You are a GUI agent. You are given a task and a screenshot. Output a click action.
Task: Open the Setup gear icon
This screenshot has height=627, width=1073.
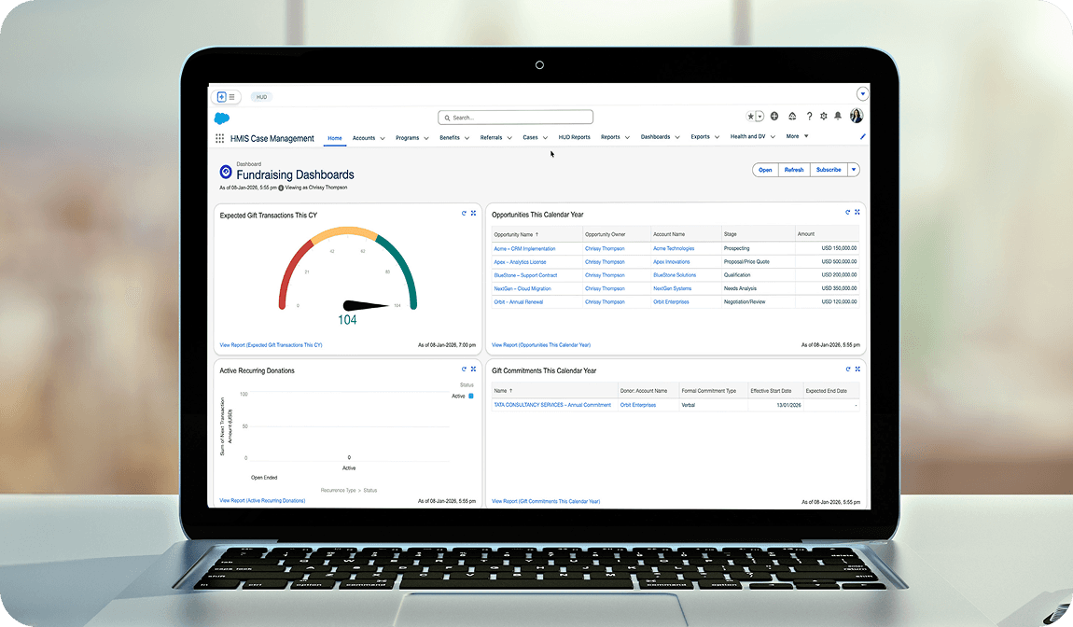click(823, 117)
